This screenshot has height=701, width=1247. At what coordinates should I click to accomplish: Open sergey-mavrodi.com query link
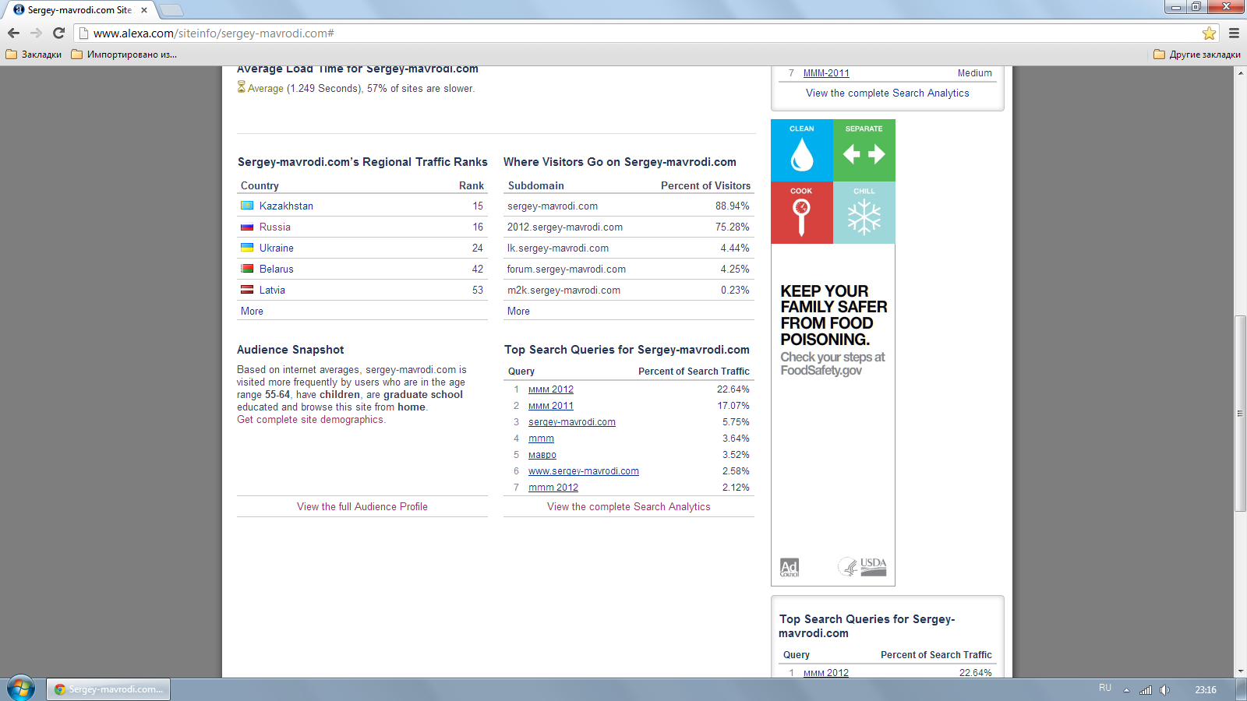click(x=572, y=422)
